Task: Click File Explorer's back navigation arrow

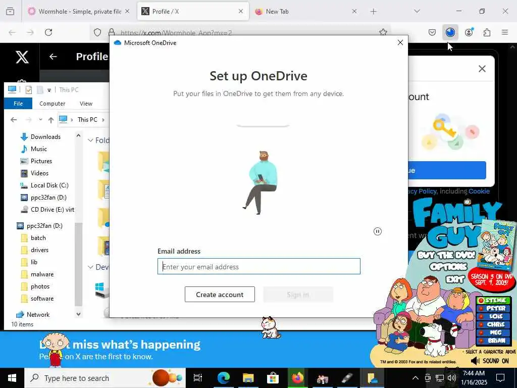Action: 14,120
